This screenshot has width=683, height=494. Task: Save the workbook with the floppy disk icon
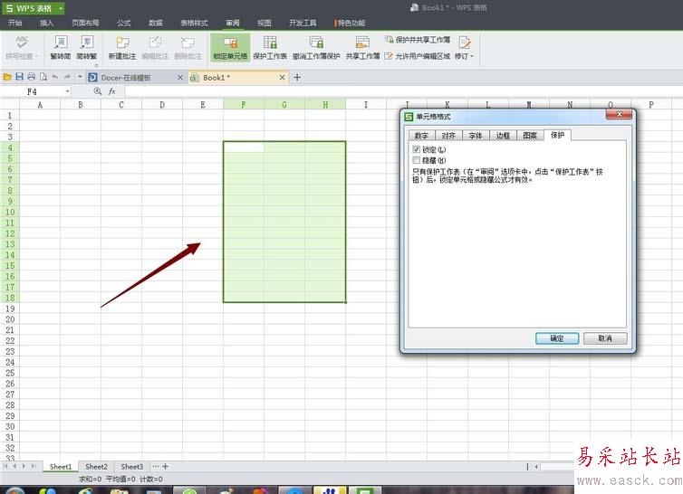[20, 77]
